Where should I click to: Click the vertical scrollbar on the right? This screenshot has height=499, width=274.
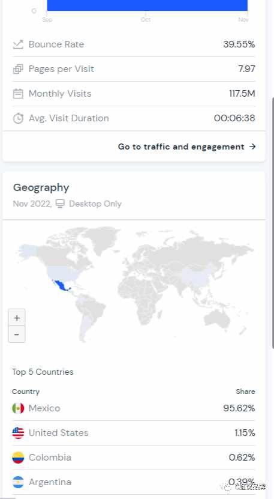click(272, 223)
